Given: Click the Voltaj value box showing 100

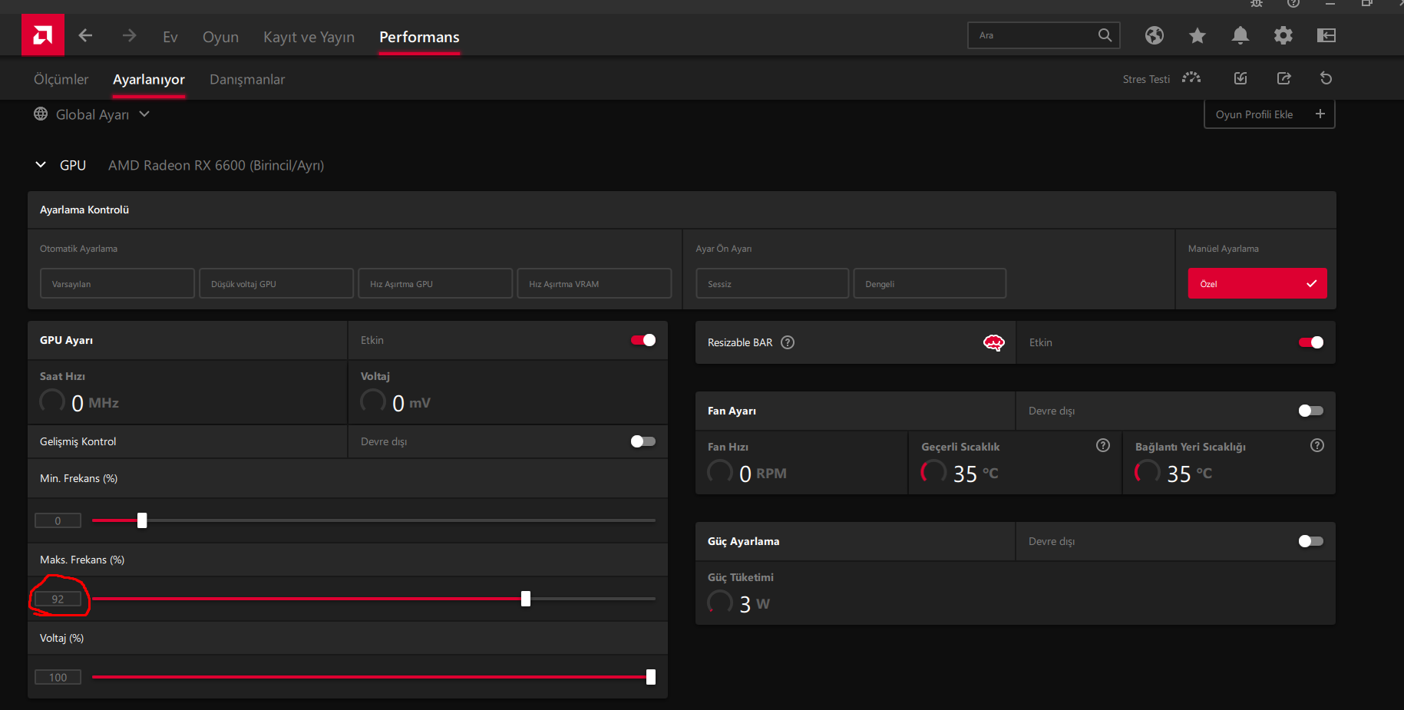Looking at the screenshot, I should pos(58,677).
